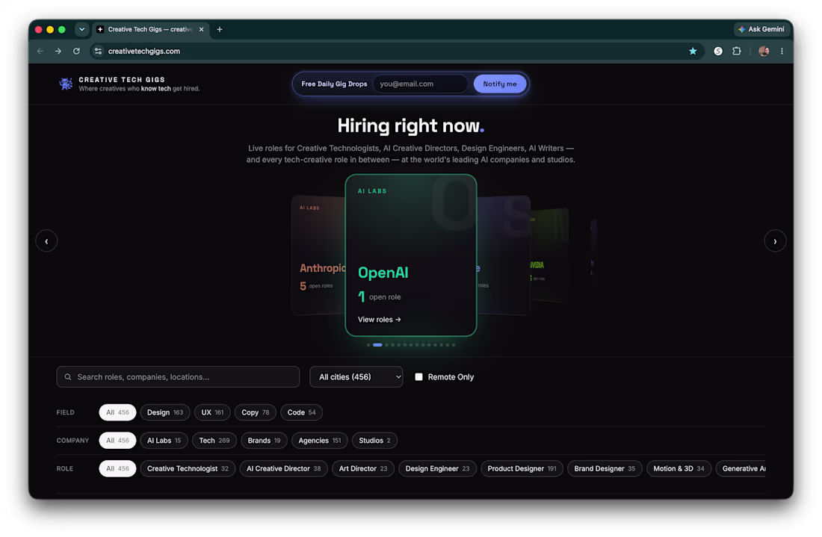Image resolution: width=822 pixels, height=537 pixels.
Task: Open the Chrome profile avatar
Action: [764, 52]
